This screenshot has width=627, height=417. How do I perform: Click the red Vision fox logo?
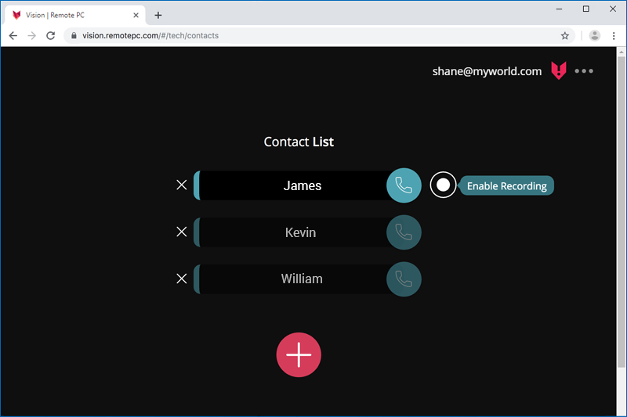pos(559,70)
